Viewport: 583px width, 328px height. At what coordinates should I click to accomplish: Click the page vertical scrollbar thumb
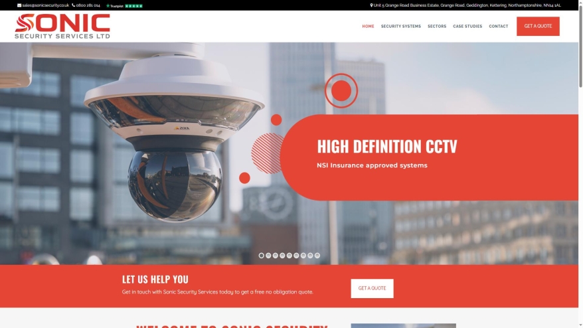[x=580, y=46]
